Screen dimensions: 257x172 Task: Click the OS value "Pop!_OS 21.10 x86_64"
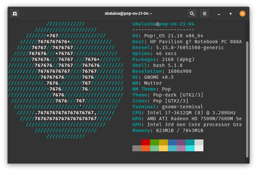coord(174,36)
